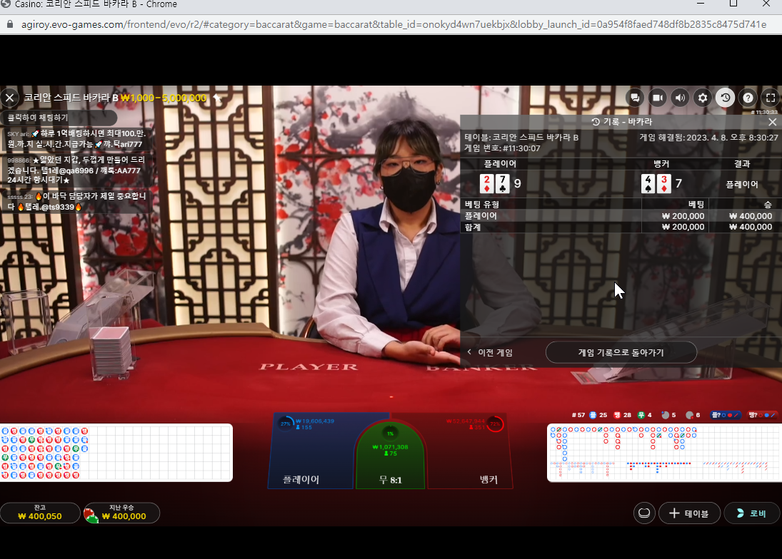Close the 기록 - 바카라 history panel
This screenshot has height=559, width=782.
773,122
